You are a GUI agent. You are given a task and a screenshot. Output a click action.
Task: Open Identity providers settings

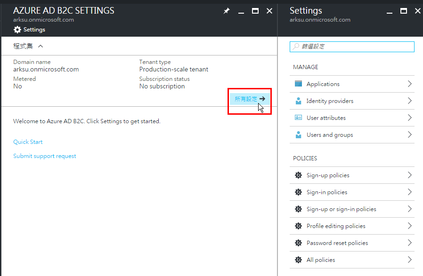click(x=352, y=101)
